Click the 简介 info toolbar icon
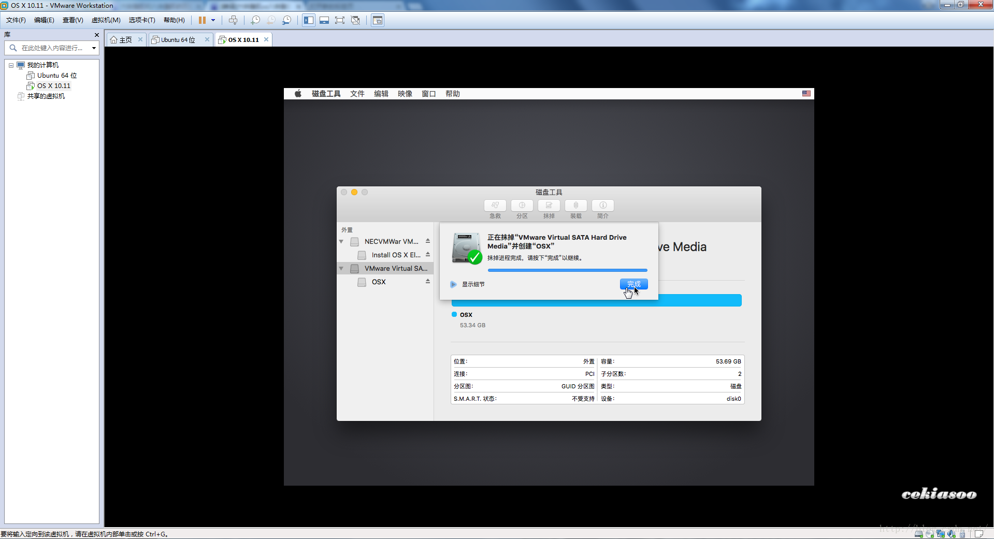This screenshot has height=539, width=994. 603,206
